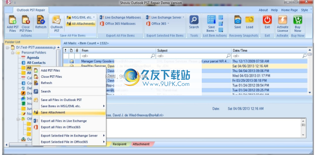Open the Style dropdown menu
Screen dimensions: 316x155
306,10
